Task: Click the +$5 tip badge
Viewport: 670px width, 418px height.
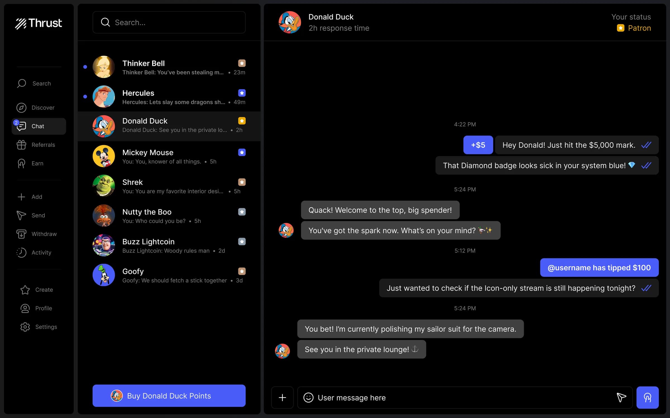Action: click(478, 145)
